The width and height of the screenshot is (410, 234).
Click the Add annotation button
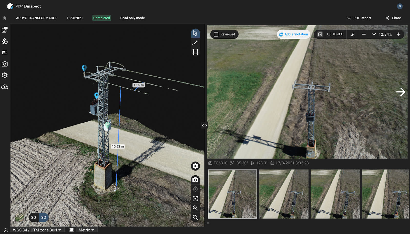click(x=293, y=34)
